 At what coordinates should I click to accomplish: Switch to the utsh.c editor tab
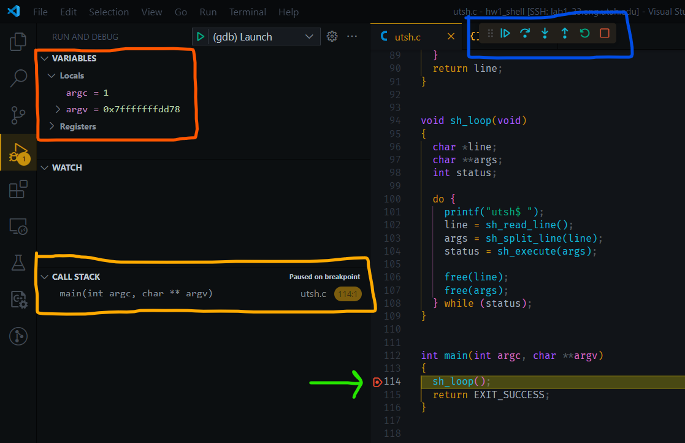407,37
